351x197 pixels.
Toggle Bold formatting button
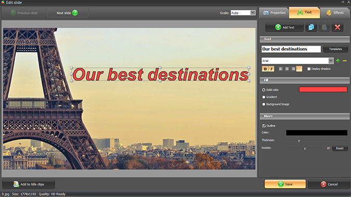(265, 69)
